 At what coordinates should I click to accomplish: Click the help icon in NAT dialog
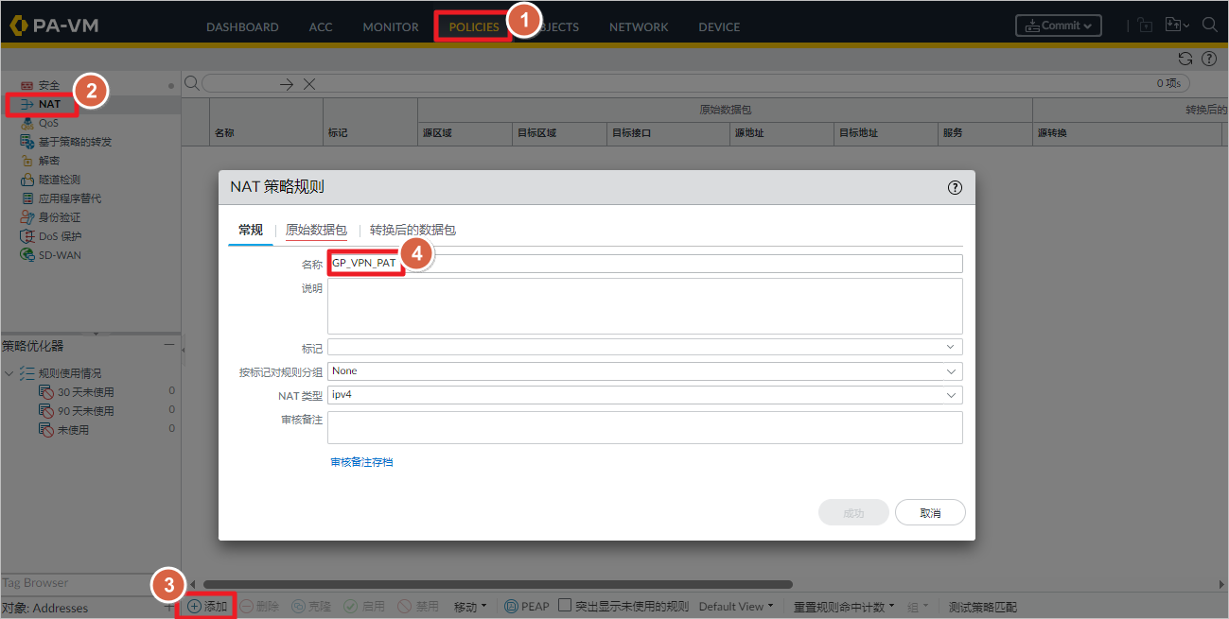[x=955, y=187]
